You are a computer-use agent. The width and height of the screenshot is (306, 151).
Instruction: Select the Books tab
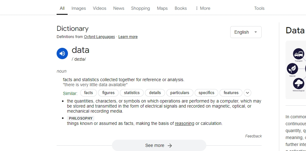click(x=181, y=8)
